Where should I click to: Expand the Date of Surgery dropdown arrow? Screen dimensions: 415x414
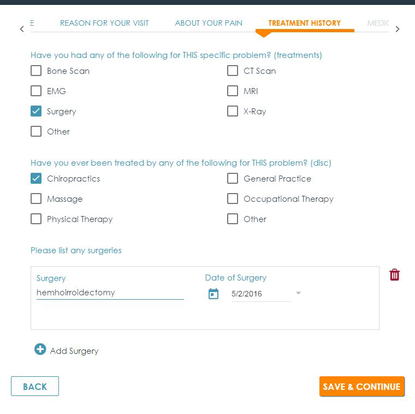(298, 294)
